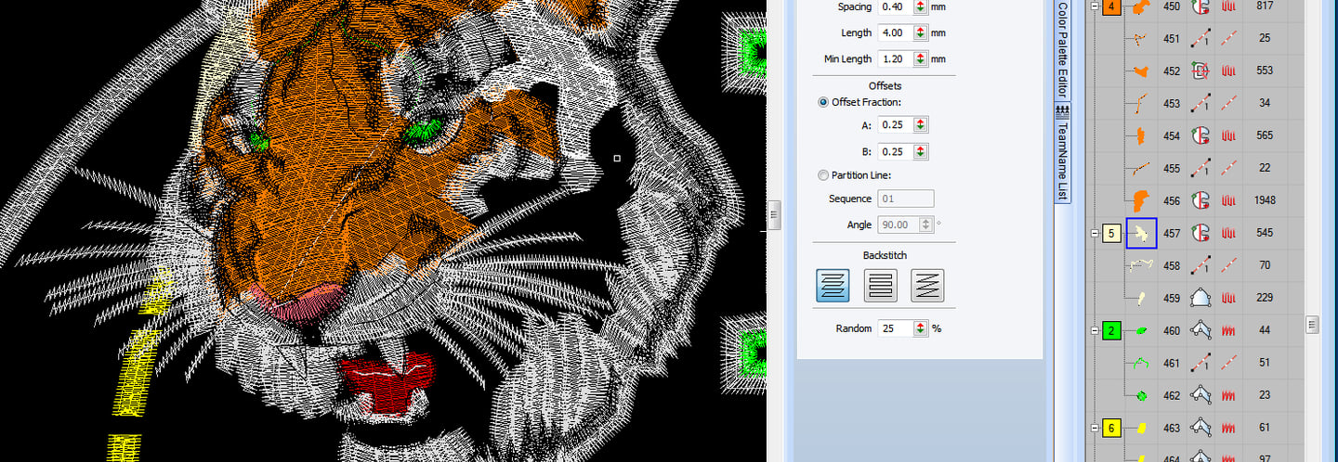Adjust the Spacing value spinner
Image resolution: width=1338 pixels, height=462 pixels.
920,6
